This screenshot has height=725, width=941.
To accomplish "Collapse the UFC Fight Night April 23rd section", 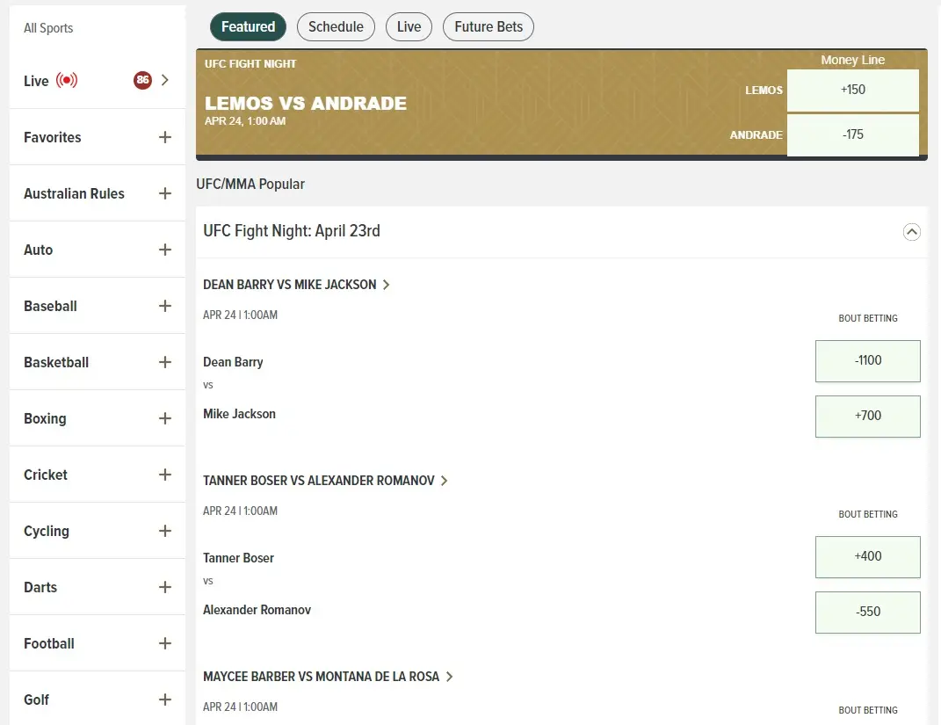I will pos(912,232).
